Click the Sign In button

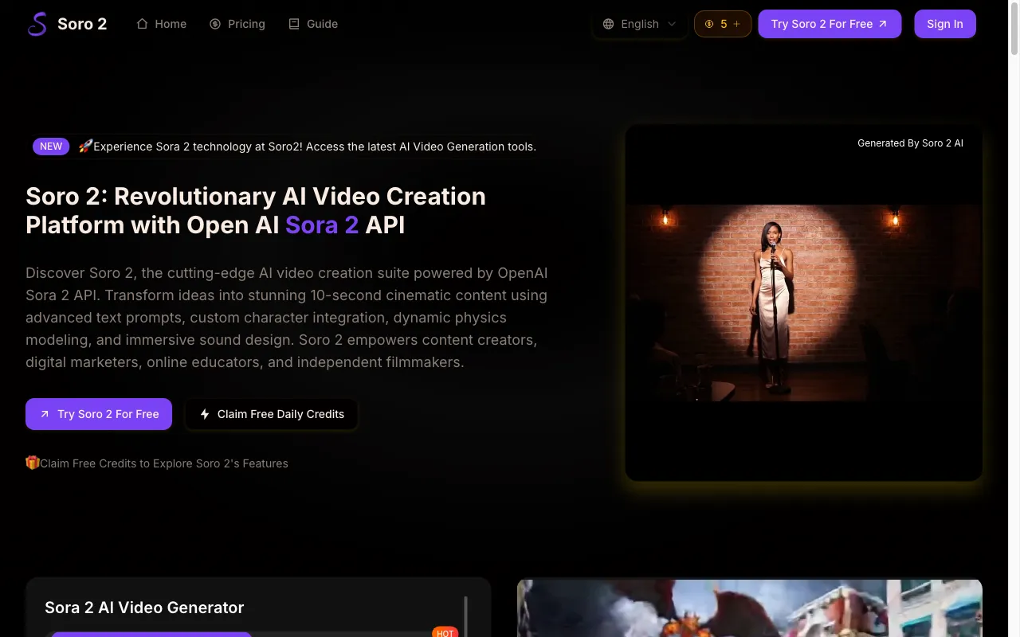pos(945,24)
